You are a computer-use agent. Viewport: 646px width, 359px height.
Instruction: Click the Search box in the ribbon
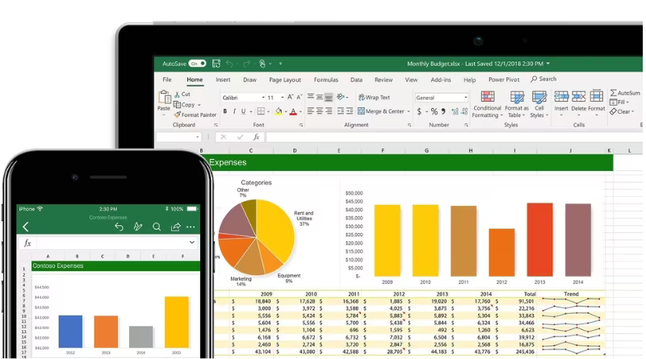pos(543,78)
